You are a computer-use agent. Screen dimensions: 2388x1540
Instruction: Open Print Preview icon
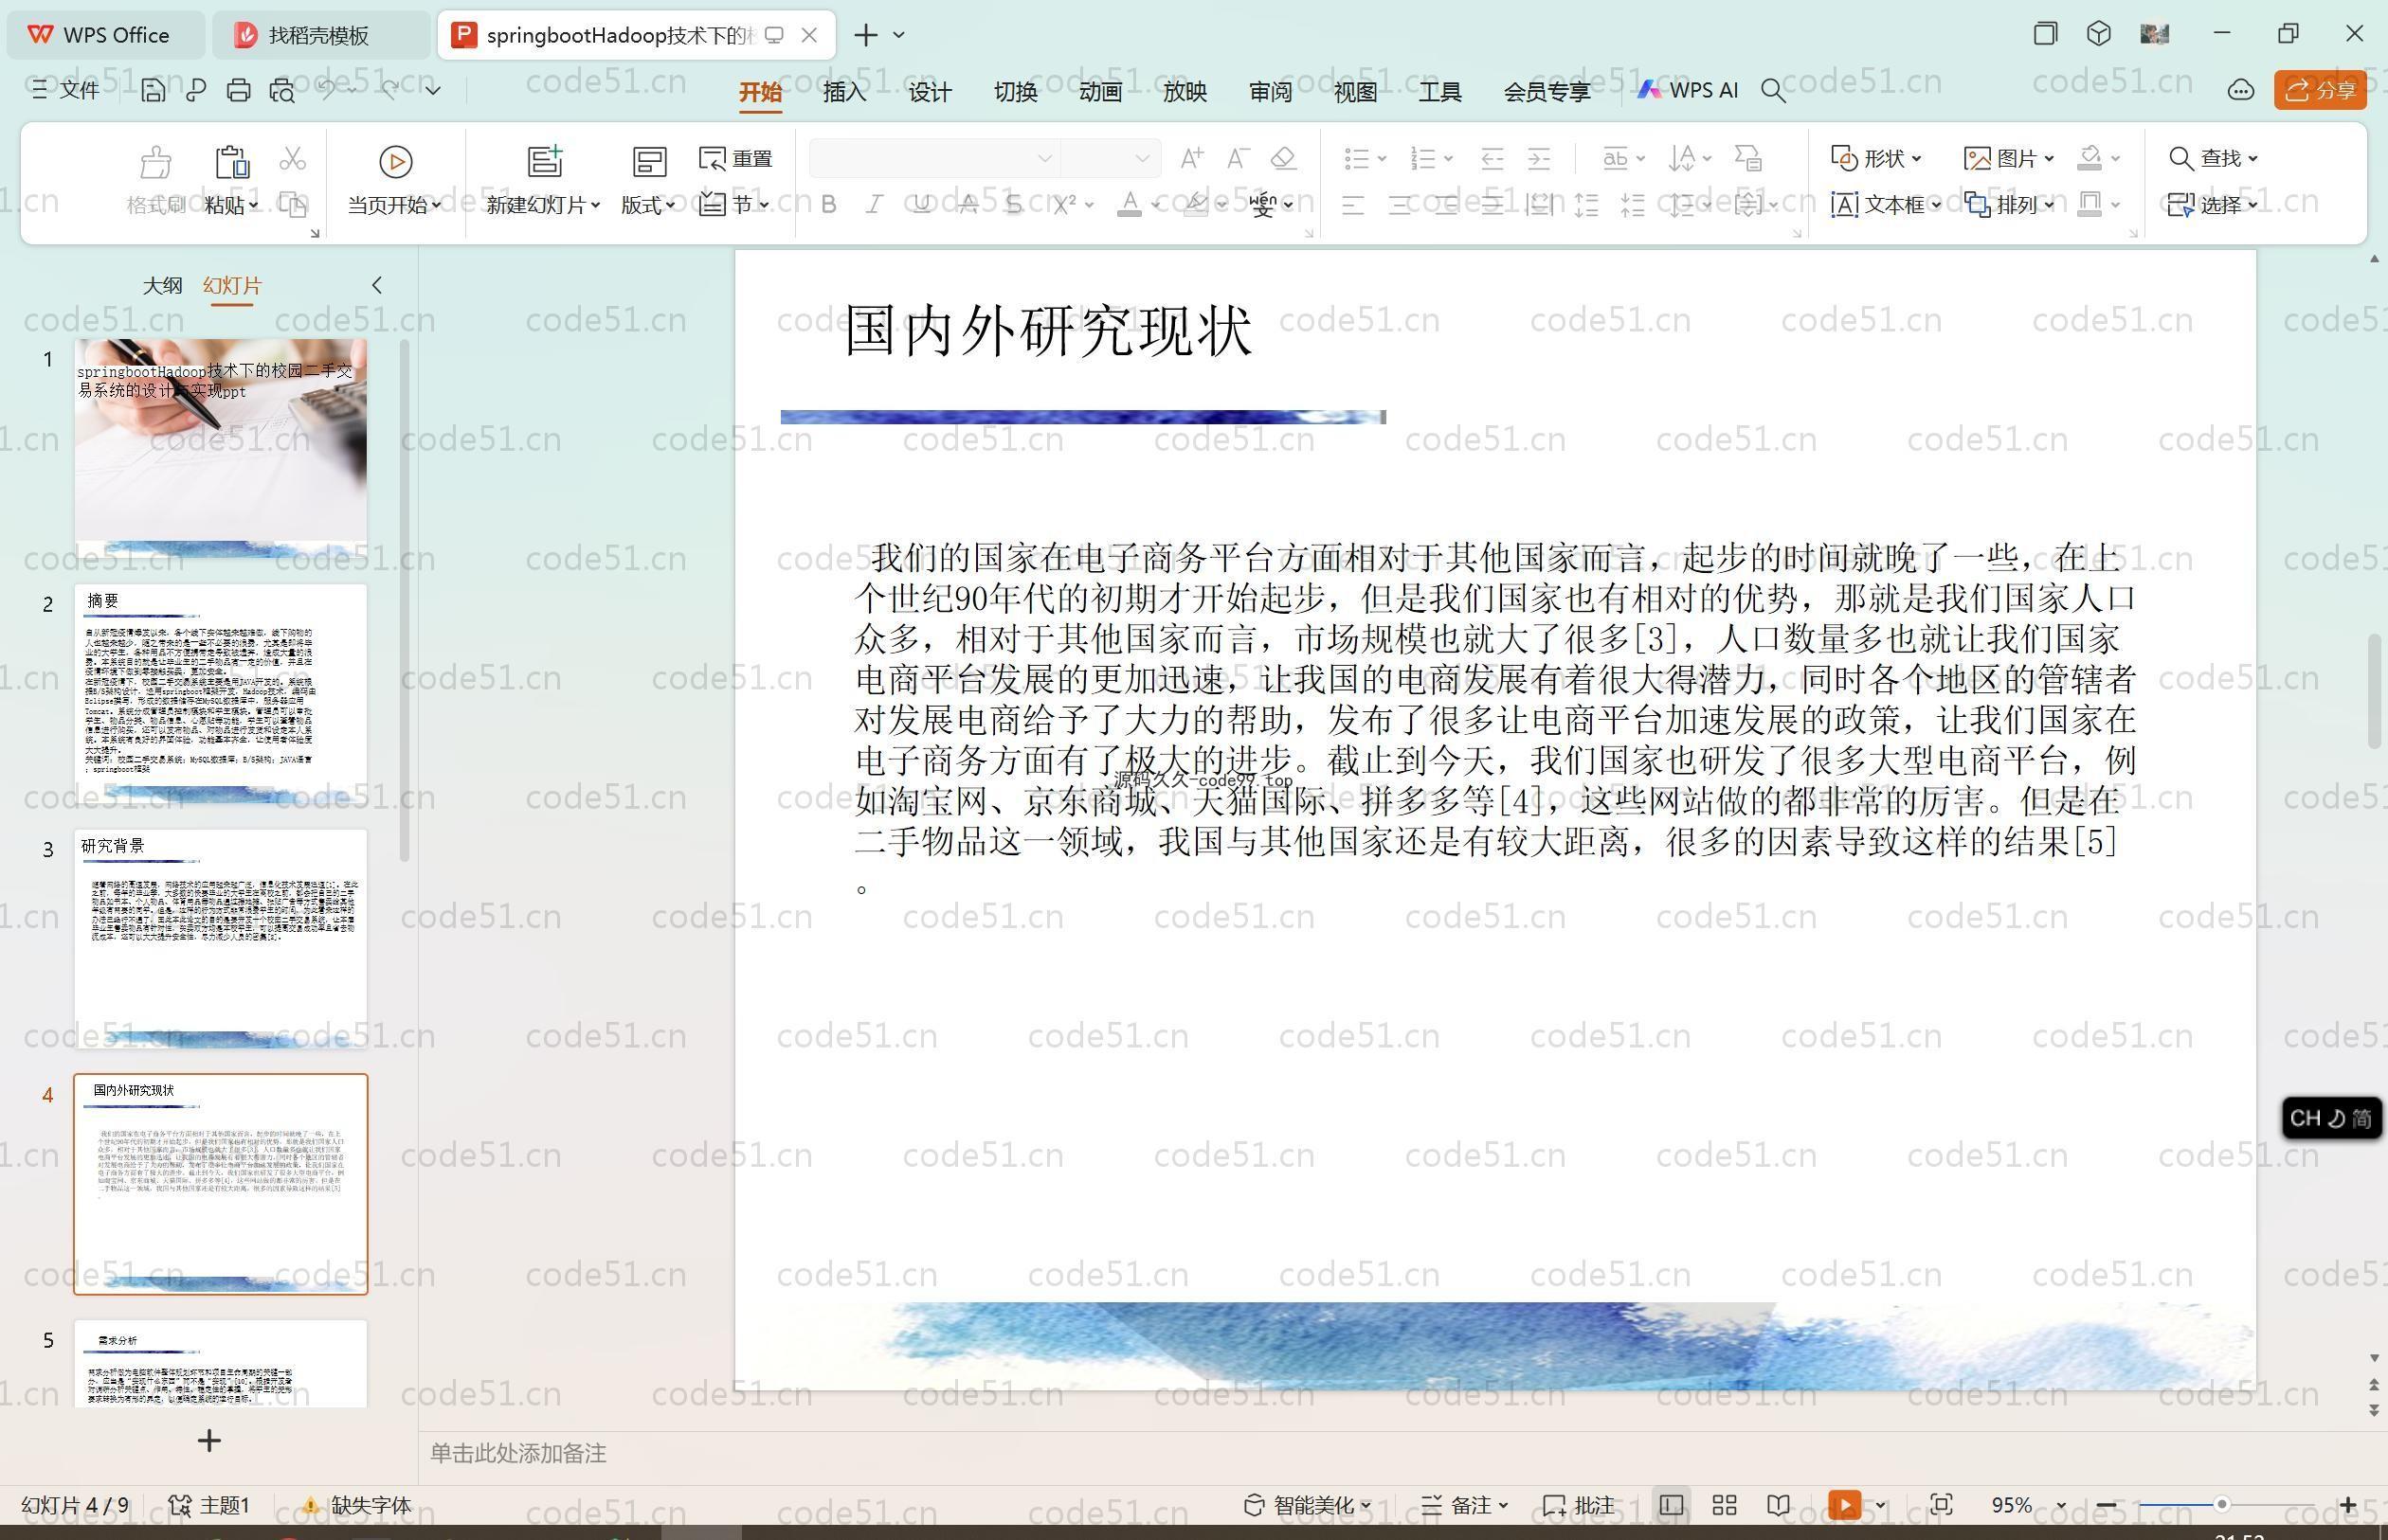282,90
